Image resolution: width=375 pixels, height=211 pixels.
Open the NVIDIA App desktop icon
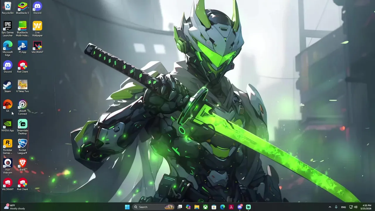pos(8,126)
